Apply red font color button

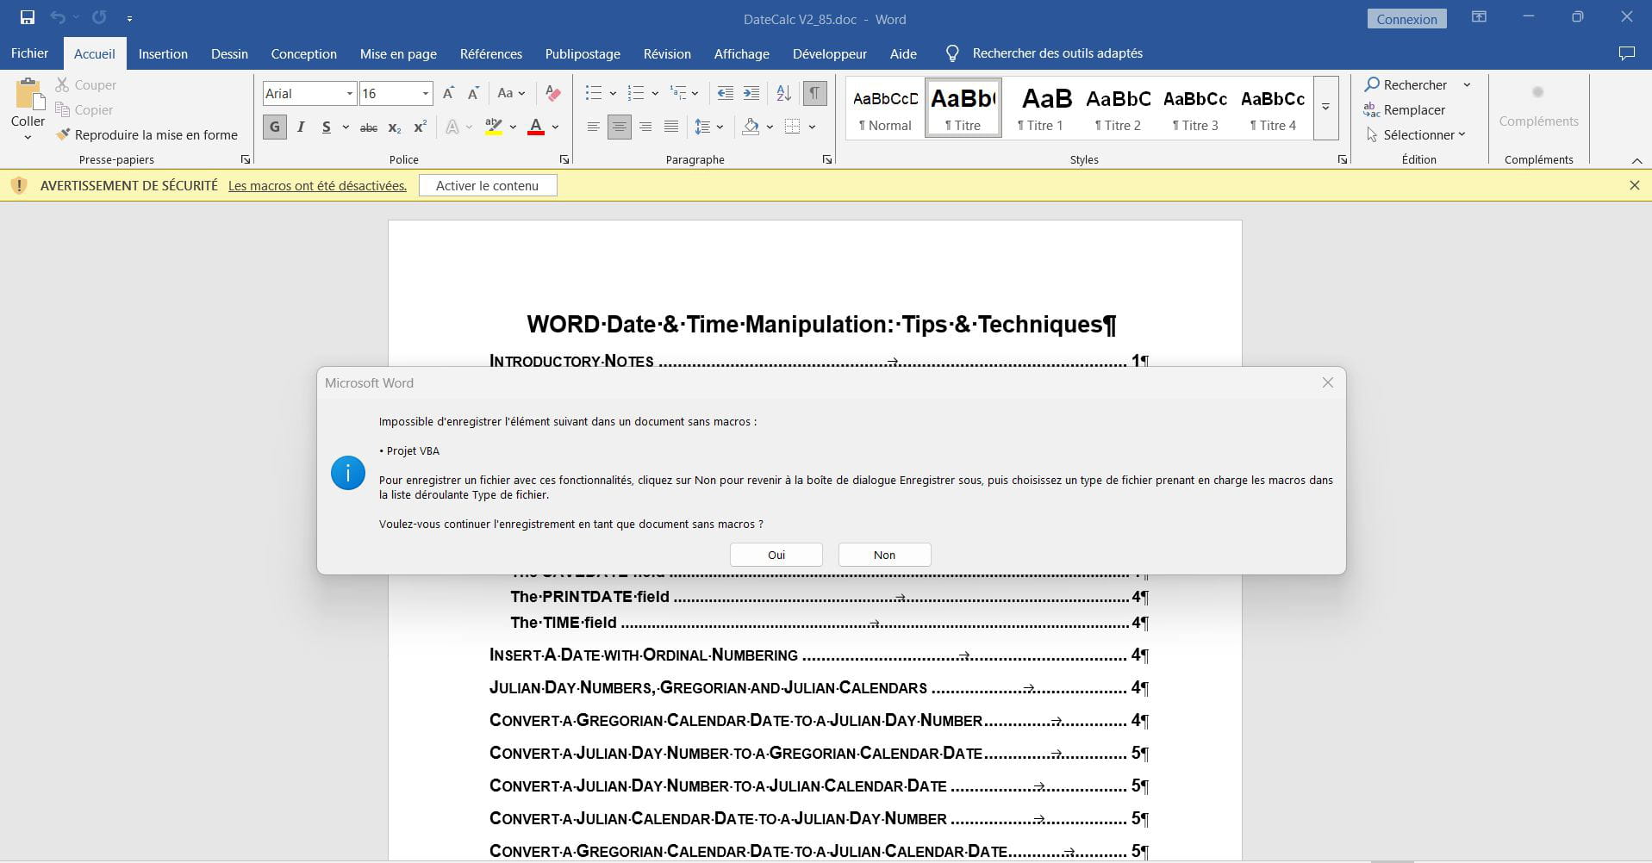tap(536, 127)
